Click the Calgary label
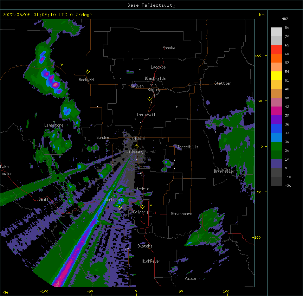This screenshot has width=303, height=296. click(140, 212)
